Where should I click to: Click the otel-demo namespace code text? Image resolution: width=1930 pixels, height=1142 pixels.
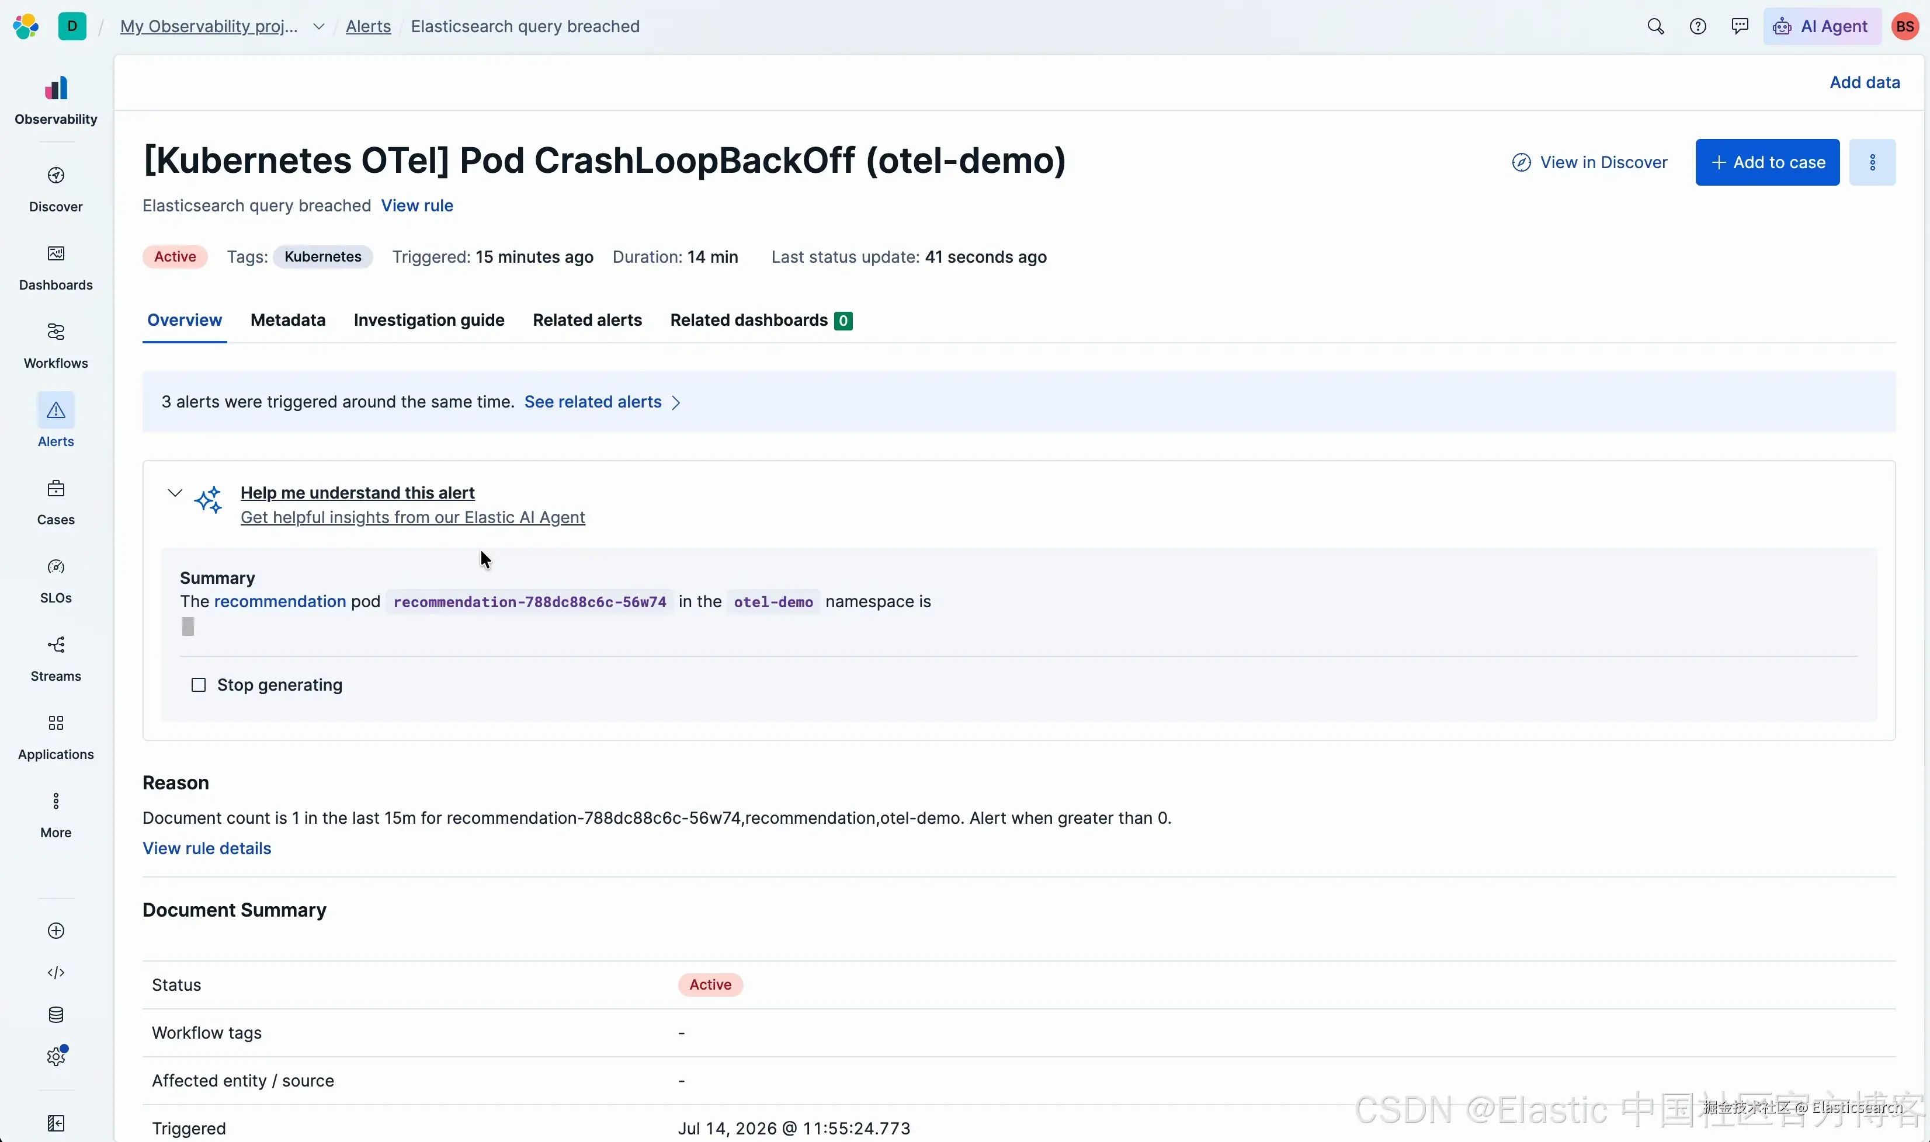click(x=773, y=602)
